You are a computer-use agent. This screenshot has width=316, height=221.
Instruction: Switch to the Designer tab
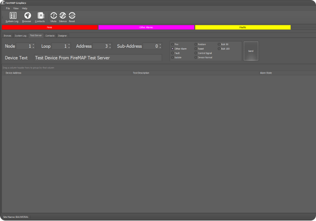tap(62, 35)
